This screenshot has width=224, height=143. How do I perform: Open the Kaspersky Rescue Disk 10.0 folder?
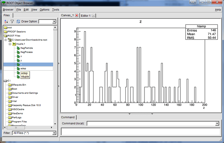(27, 105)
